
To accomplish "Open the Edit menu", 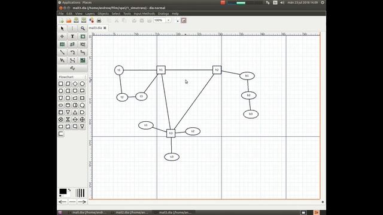I will tap(69, 14).
